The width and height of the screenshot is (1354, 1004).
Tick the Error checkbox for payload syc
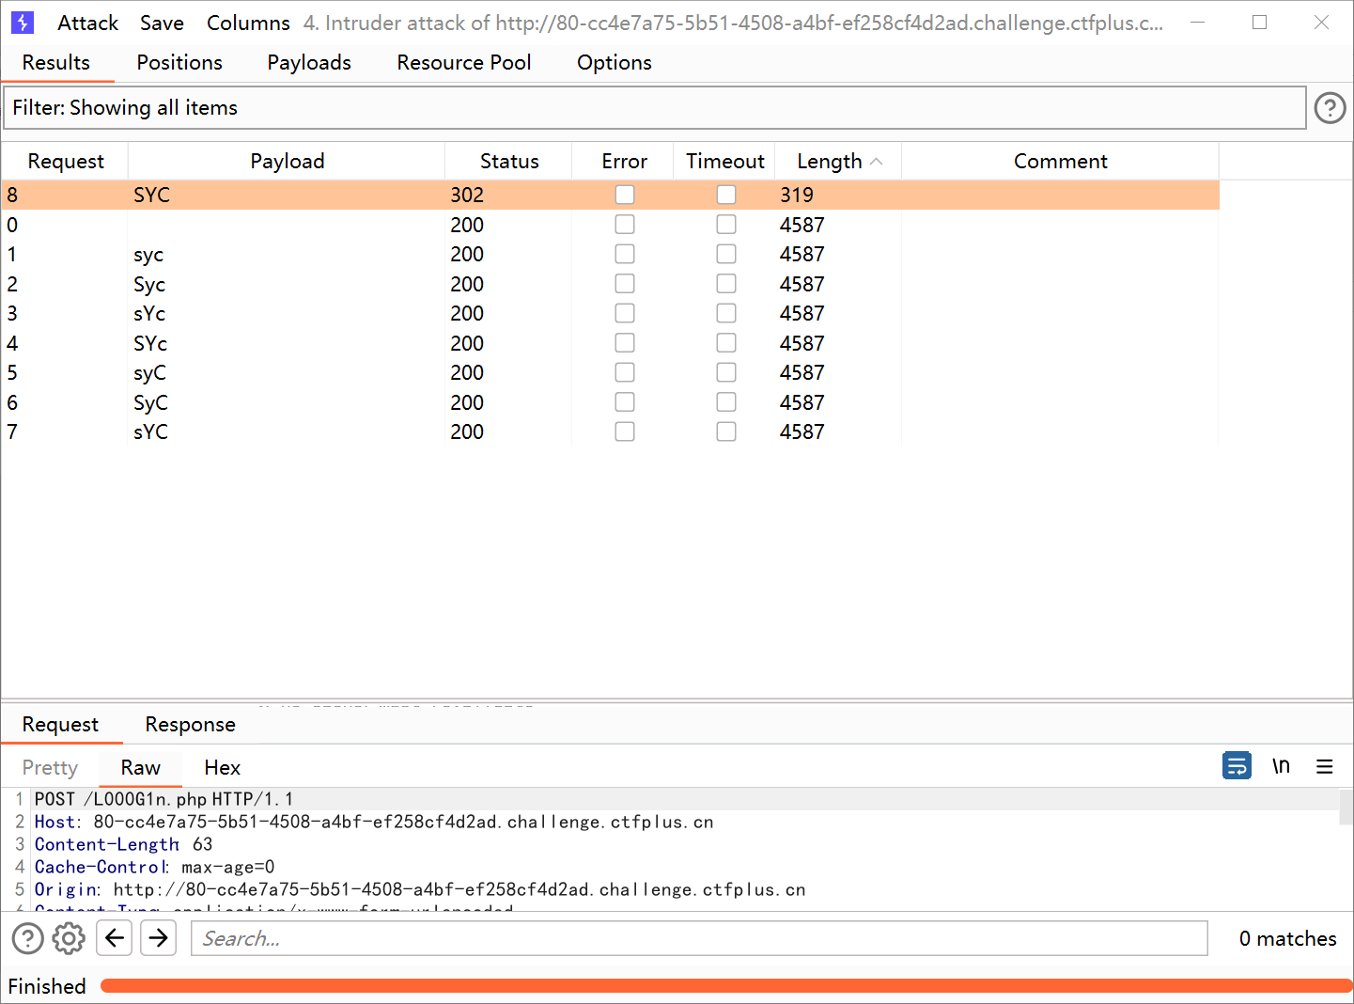[625, 254]
